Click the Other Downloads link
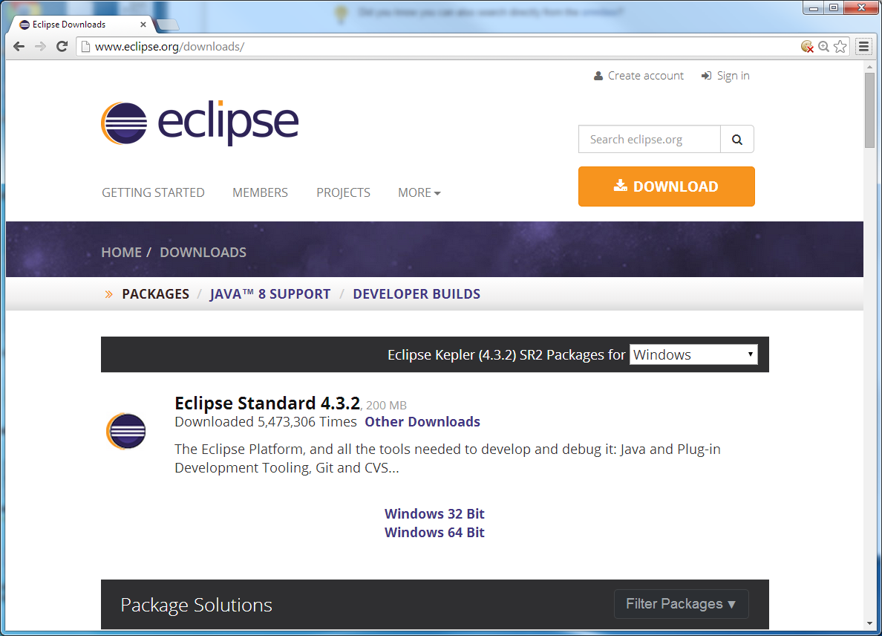The width and height of the screenshot is (882, 636). (422, 421)
